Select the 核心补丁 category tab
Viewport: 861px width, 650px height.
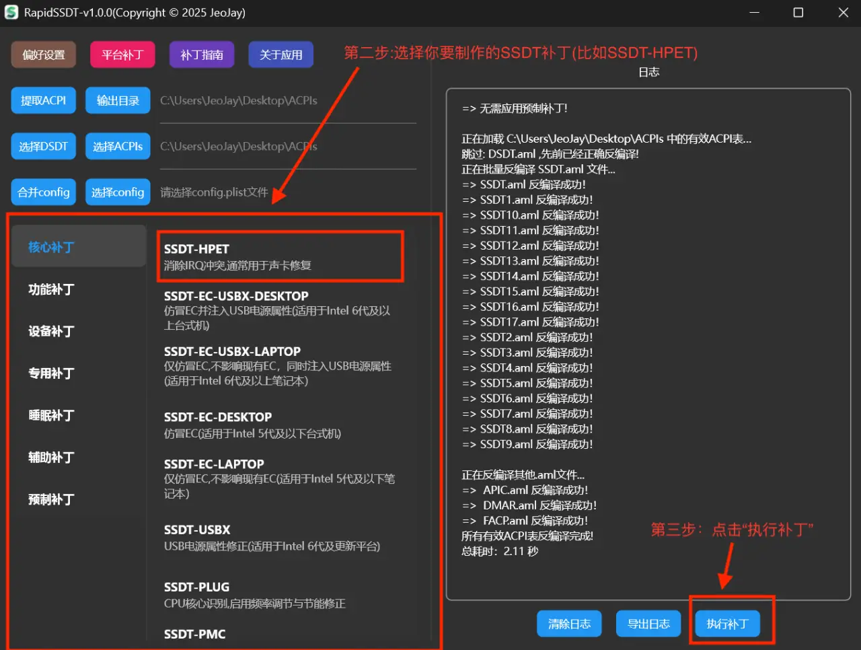pyautogui.click(x=79, y=247)
